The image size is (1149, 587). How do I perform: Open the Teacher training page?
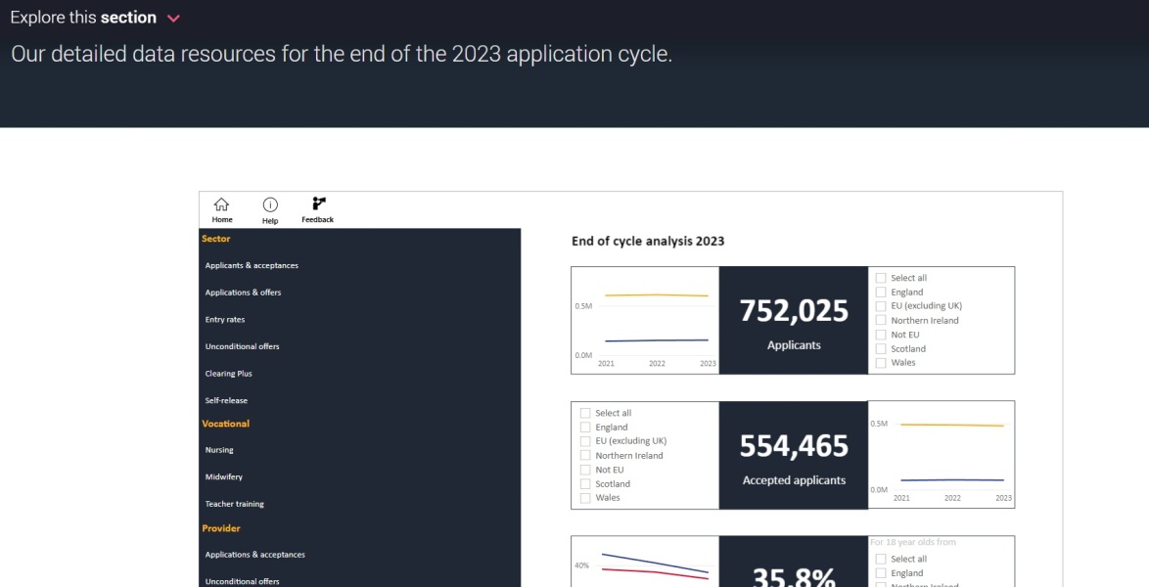235,504
